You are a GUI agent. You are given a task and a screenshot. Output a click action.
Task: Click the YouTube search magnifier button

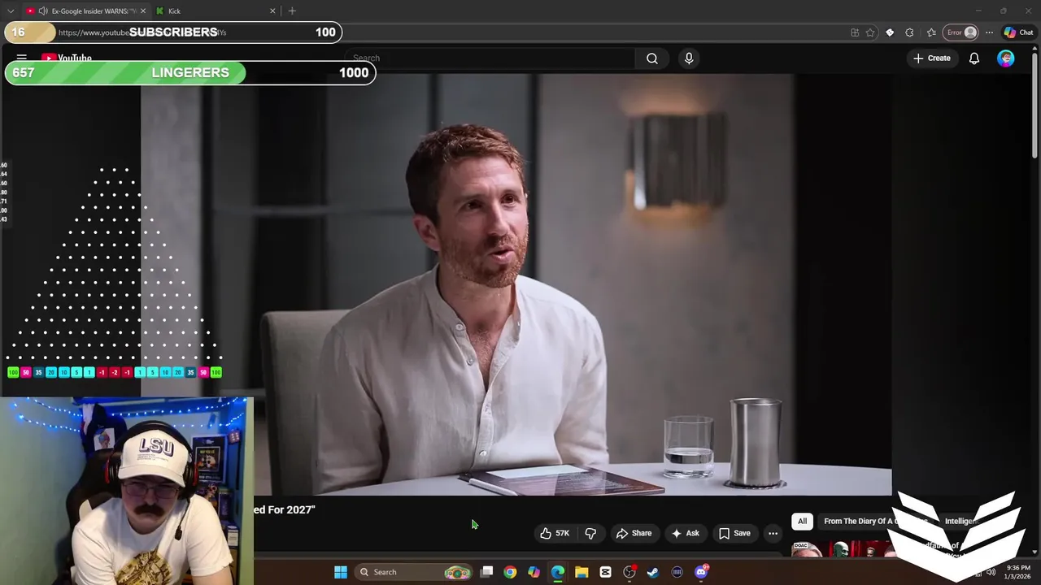[x=652, y=58]
